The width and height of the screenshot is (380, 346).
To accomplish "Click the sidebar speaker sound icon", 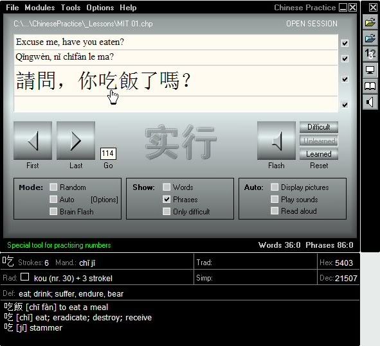I will tap(370, 102).
